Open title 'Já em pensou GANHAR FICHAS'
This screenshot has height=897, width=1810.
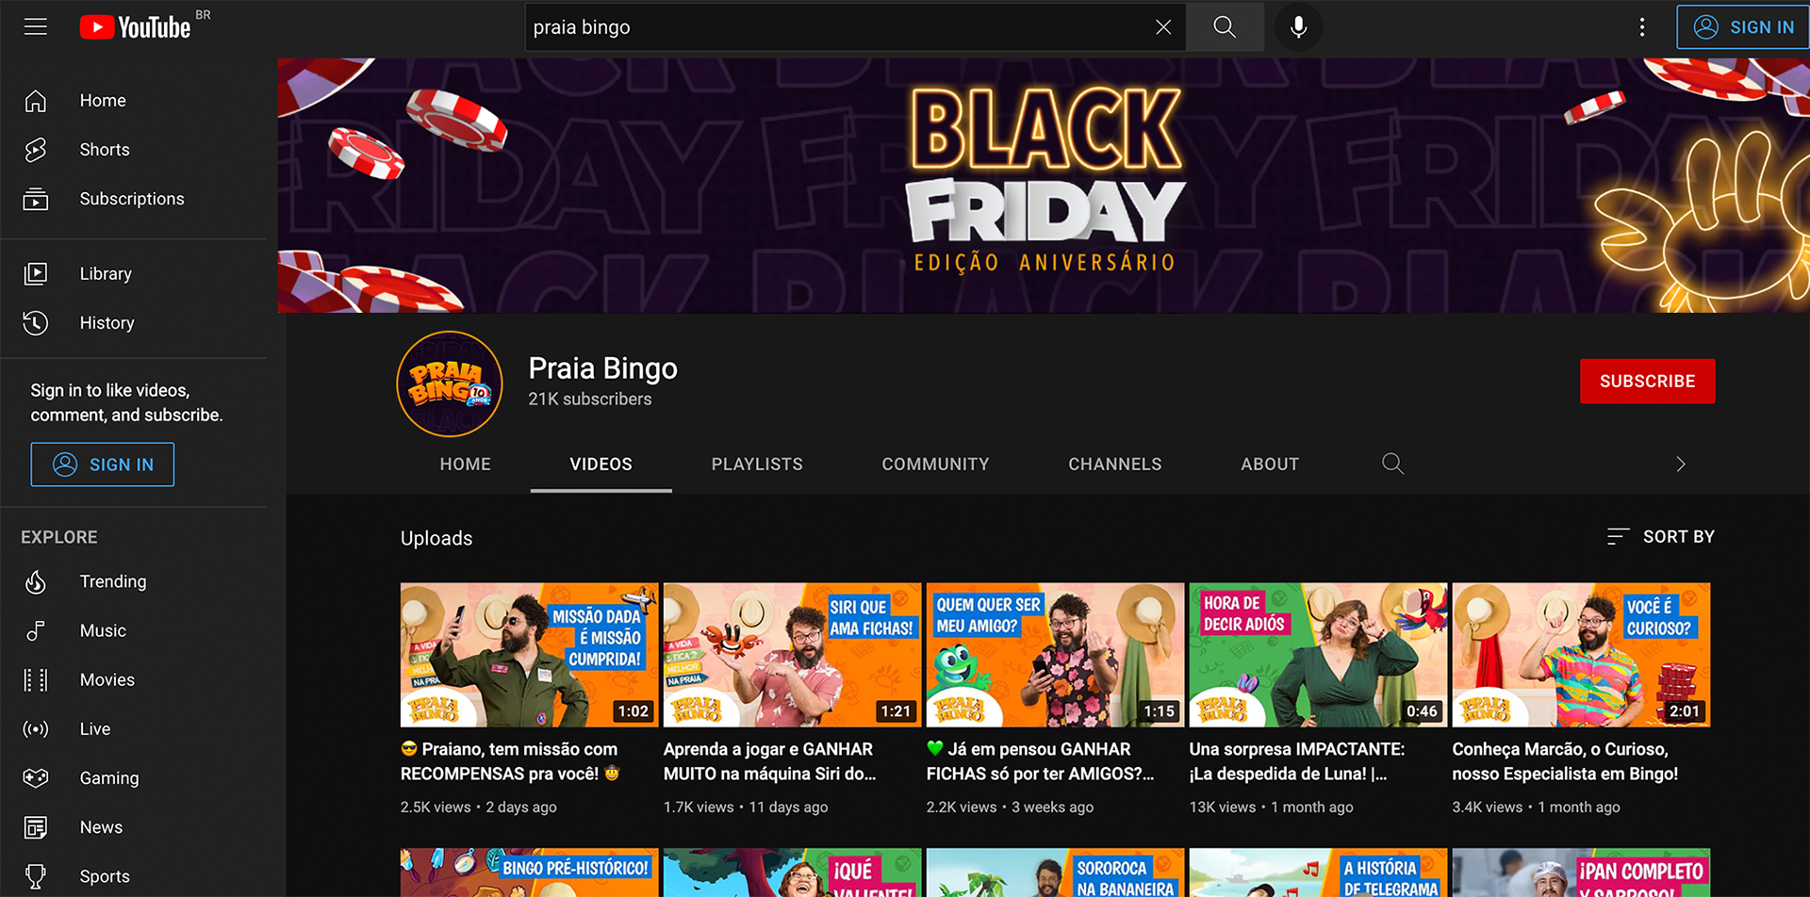click(x=1040, y=761)
